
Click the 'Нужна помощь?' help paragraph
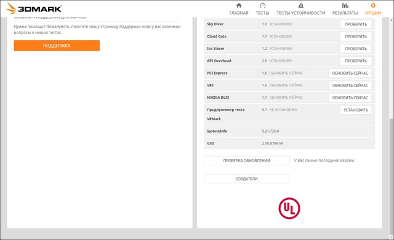[x=97, y=30]
